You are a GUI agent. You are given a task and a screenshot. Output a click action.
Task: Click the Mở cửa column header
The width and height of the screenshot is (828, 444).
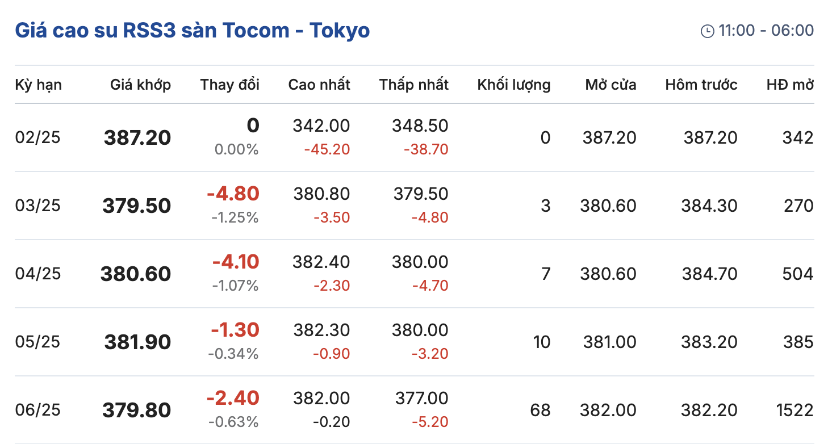point(610,85)
